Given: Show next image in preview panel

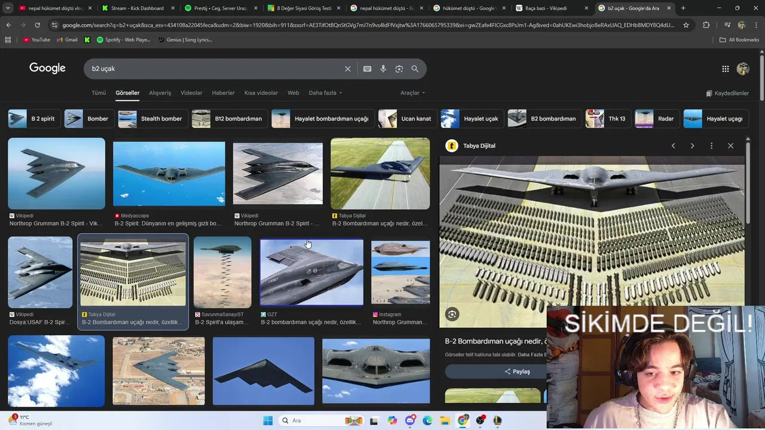Looking at the screenshot, I should [x=692, y=146].
